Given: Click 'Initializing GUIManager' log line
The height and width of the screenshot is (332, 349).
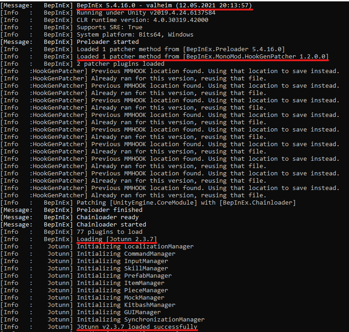Looking at the screenshot, I should (x=119, y=312).
